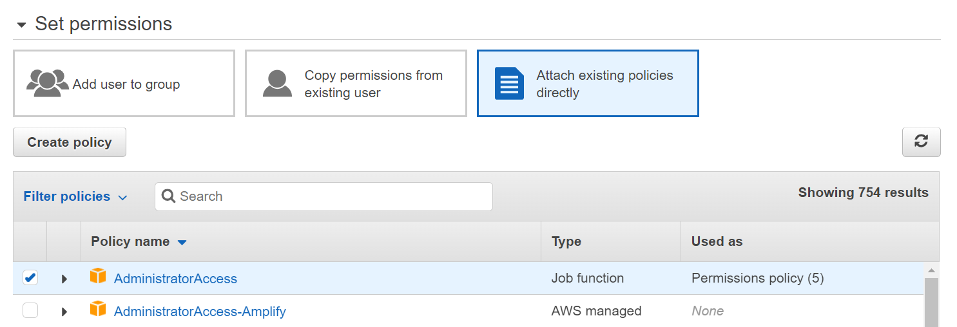Image resolution: width=957 pixels, height=327 pixels.
Task: Expand the AdministratorAccess policy row details
Action: [64, 279]
